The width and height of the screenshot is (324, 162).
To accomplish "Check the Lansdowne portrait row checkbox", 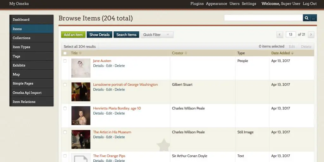I will [x=65, y=85].
